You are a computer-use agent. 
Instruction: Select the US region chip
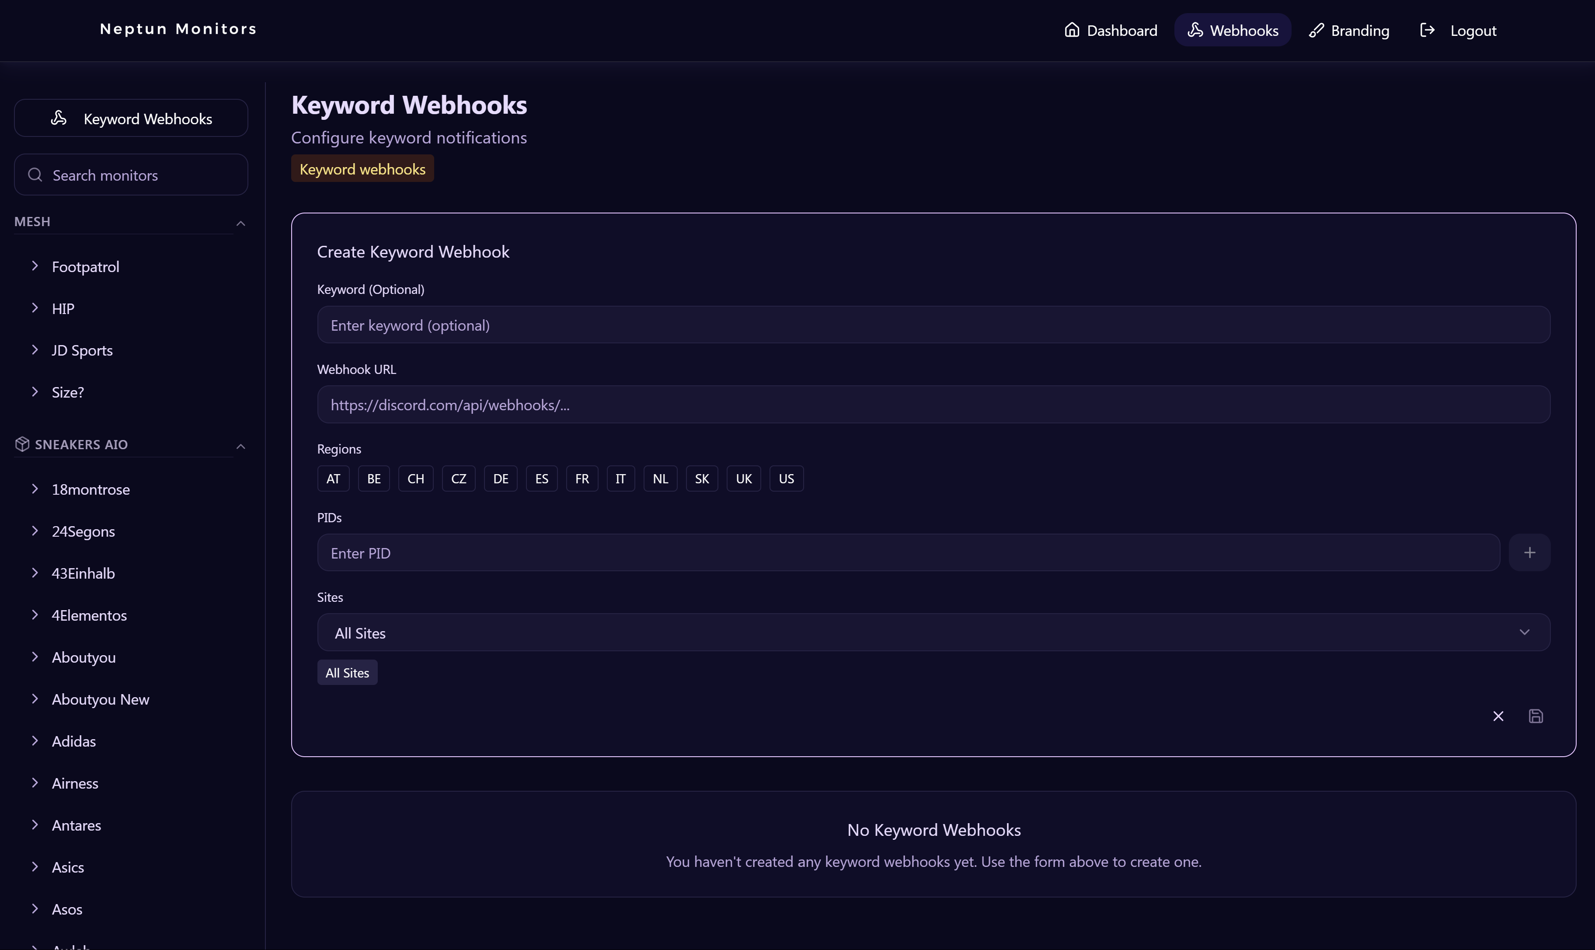coord(786,479)
